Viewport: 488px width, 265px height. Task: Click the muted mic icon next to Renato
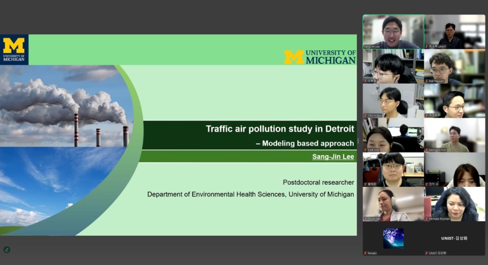[x=365, y=253]
